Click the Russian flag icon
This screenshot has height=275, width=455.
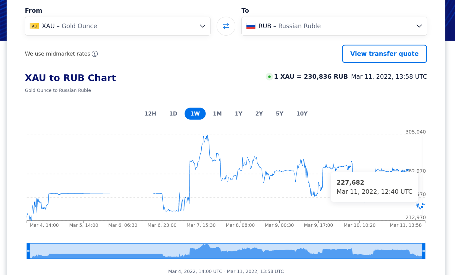click(251, 26)
